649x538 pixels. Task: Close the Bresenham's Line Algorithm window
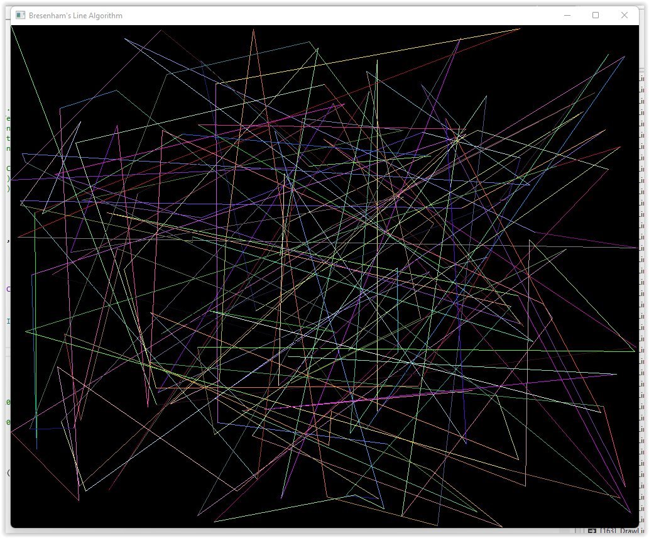624,15
